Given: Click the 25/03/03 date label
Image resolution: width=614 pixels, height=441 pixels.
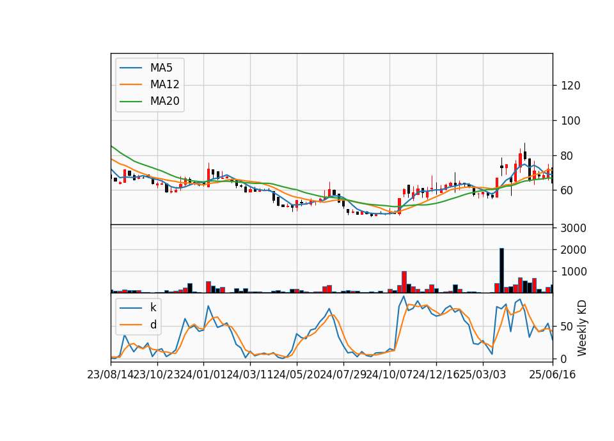Looking at the screenshot, I should [482, 375].
